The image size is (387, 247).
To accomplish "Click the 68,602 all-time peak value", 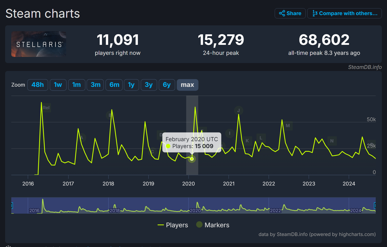I will 324,40.
